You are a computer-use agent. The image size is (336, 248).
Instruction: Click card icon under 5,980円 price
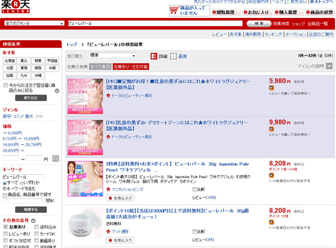272,88
